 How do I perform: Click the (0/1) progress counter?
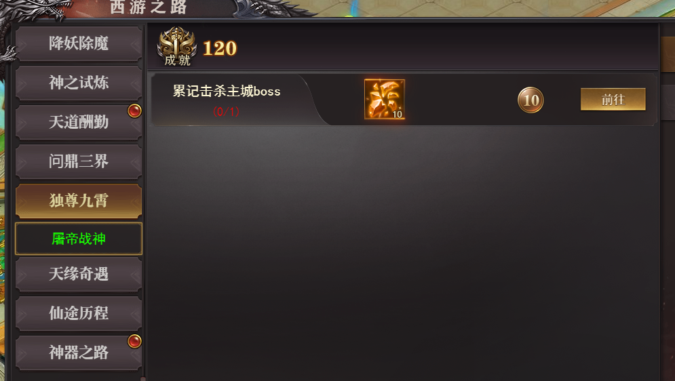226,112
